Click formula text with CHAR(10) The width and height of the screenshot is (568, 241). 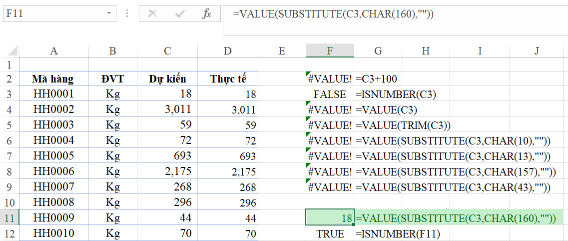453,140
